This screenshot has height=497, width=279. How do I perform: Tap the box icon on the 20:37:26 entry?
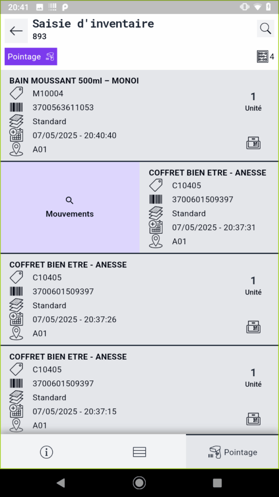pyautogui.click(x=253, y=327)
